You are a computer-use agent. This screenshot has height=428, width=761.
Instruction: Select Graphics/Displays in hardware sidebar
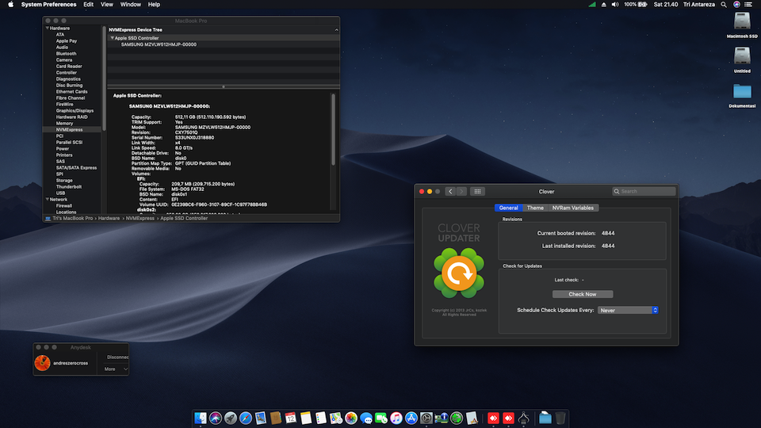point(75,111)
